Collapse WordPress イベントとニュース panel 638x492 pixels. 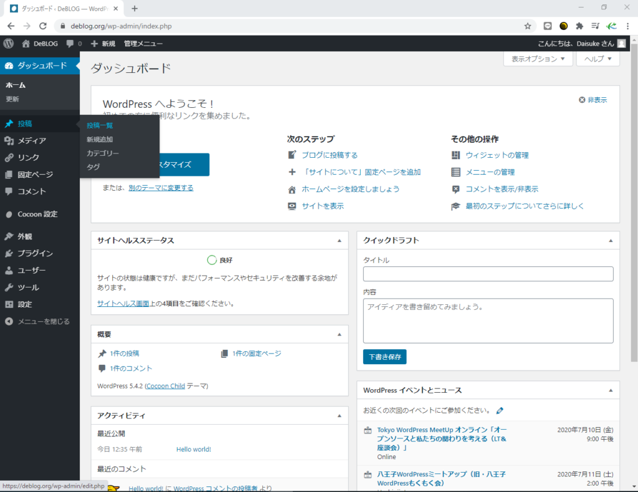coord(611,390)
